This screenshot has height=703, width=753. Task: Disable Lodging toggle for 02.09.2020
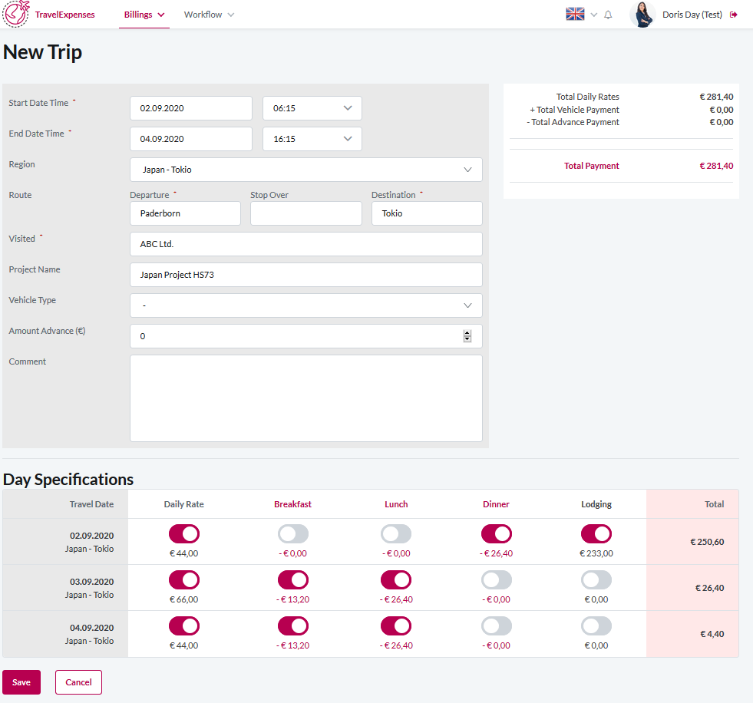[596, 534]
